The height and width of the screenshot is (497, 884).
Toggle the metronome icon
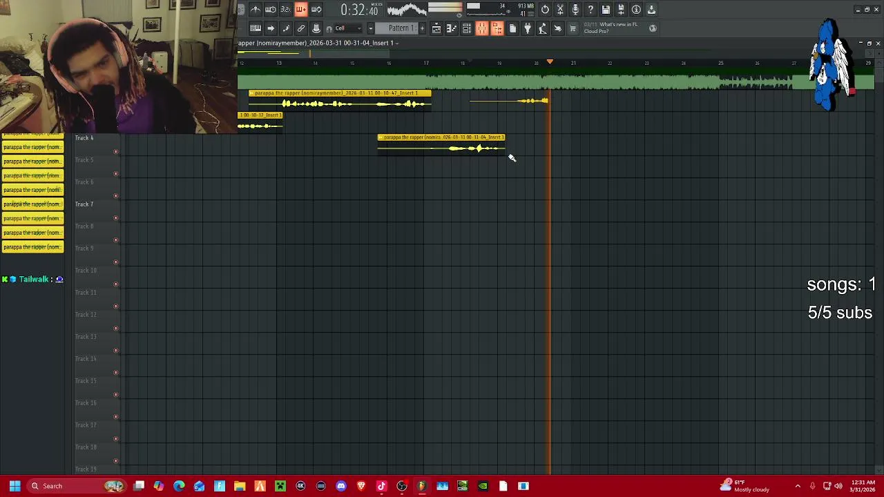[x=256, y=10]
